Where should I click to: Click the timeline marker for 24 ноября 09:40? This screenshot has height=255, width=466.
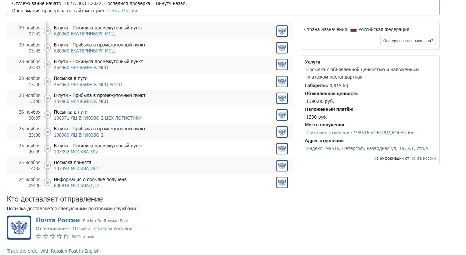[47, 182]
